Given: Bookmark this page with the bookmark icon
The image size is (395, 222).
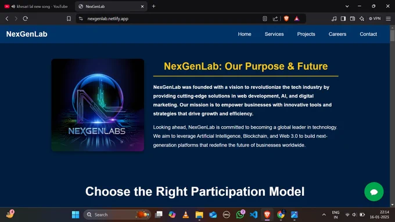Looking at the screenshot, I should click(x=69, y=19).
